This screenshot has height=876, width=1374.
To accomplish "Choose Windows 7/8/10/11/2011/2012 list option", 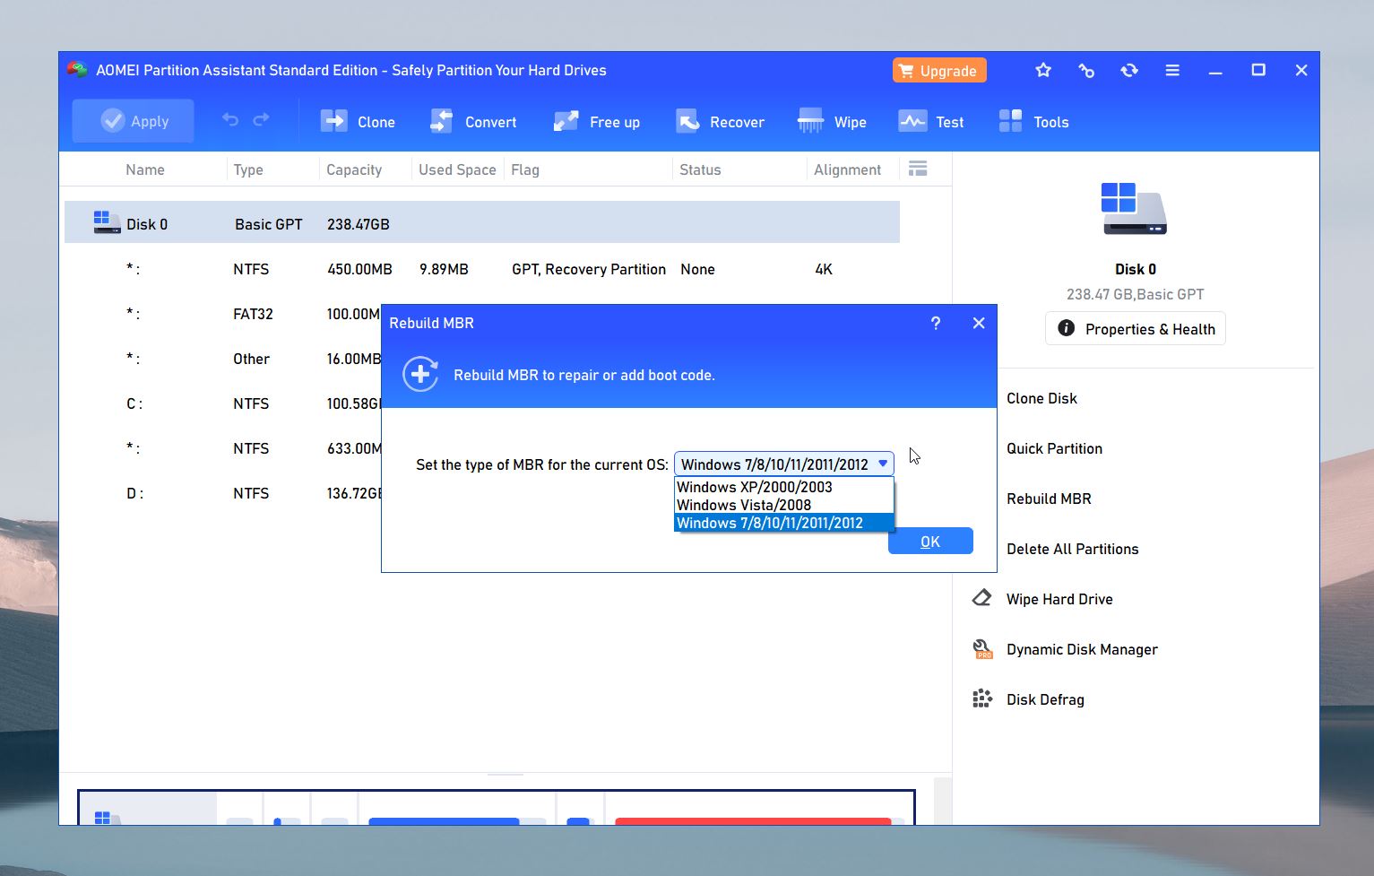I will coord(784,523).
